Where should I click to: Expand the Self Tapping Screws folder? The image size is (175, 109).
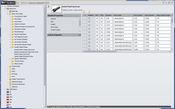tap(10, 37)
